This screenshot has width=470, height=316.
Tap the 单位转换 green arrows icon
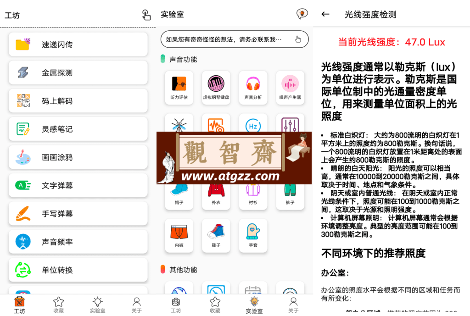pyautogui.click(x=23, y=270)
